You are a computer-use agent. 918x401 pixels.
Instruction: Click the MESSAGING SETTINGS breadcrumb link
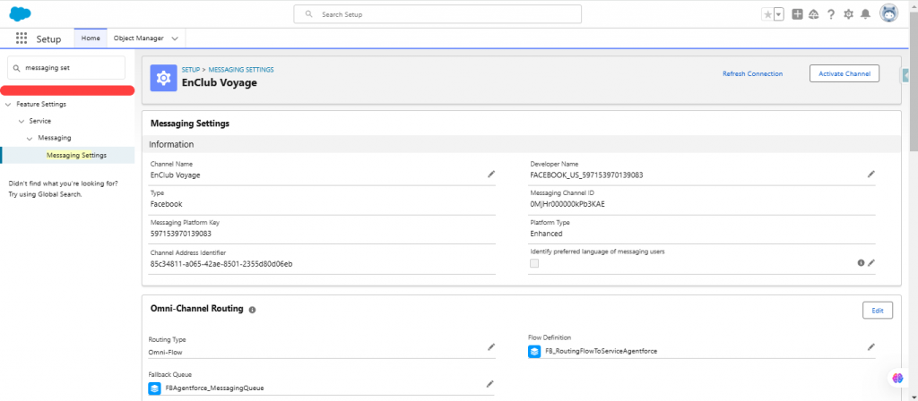coord(241,70)
